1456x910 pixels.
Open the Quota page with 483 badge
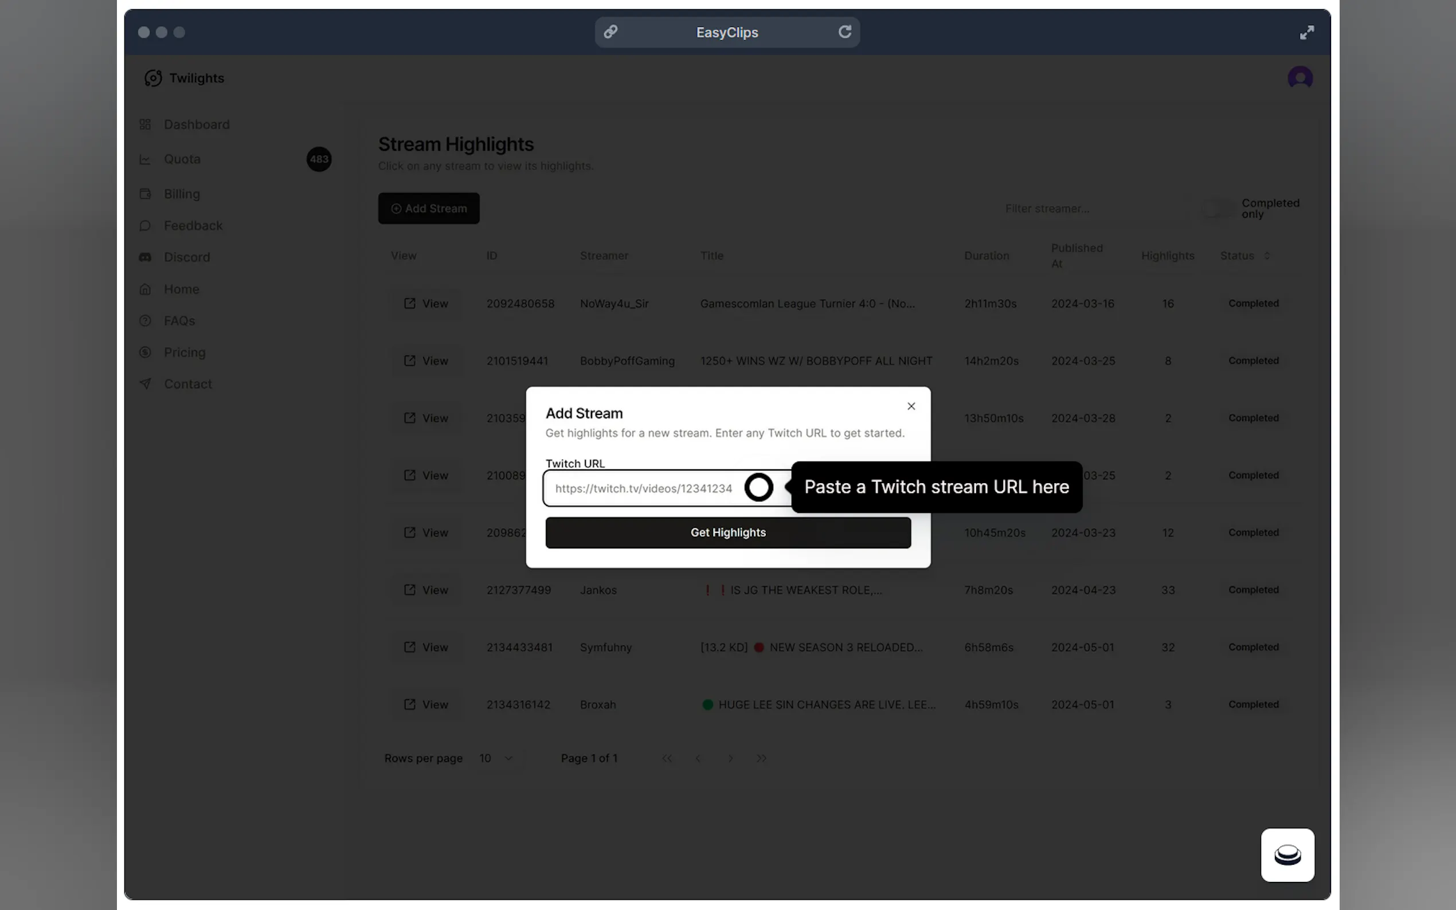182,159
